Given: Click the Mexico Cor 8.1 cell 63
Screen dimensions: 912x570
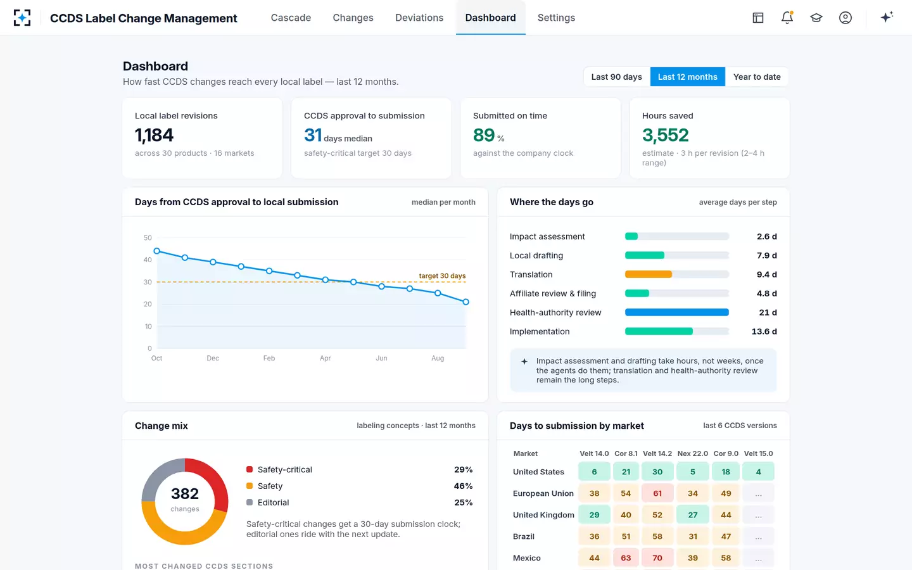Looking at the screenshot, I should (626, 558).
